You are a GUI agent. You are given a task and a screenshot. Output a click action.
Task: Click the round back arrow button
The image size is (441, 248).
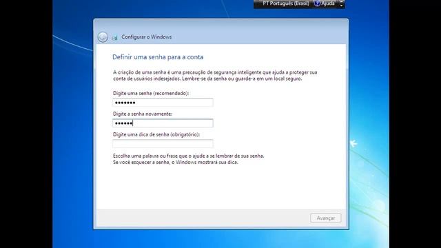[x=103, y=37]
